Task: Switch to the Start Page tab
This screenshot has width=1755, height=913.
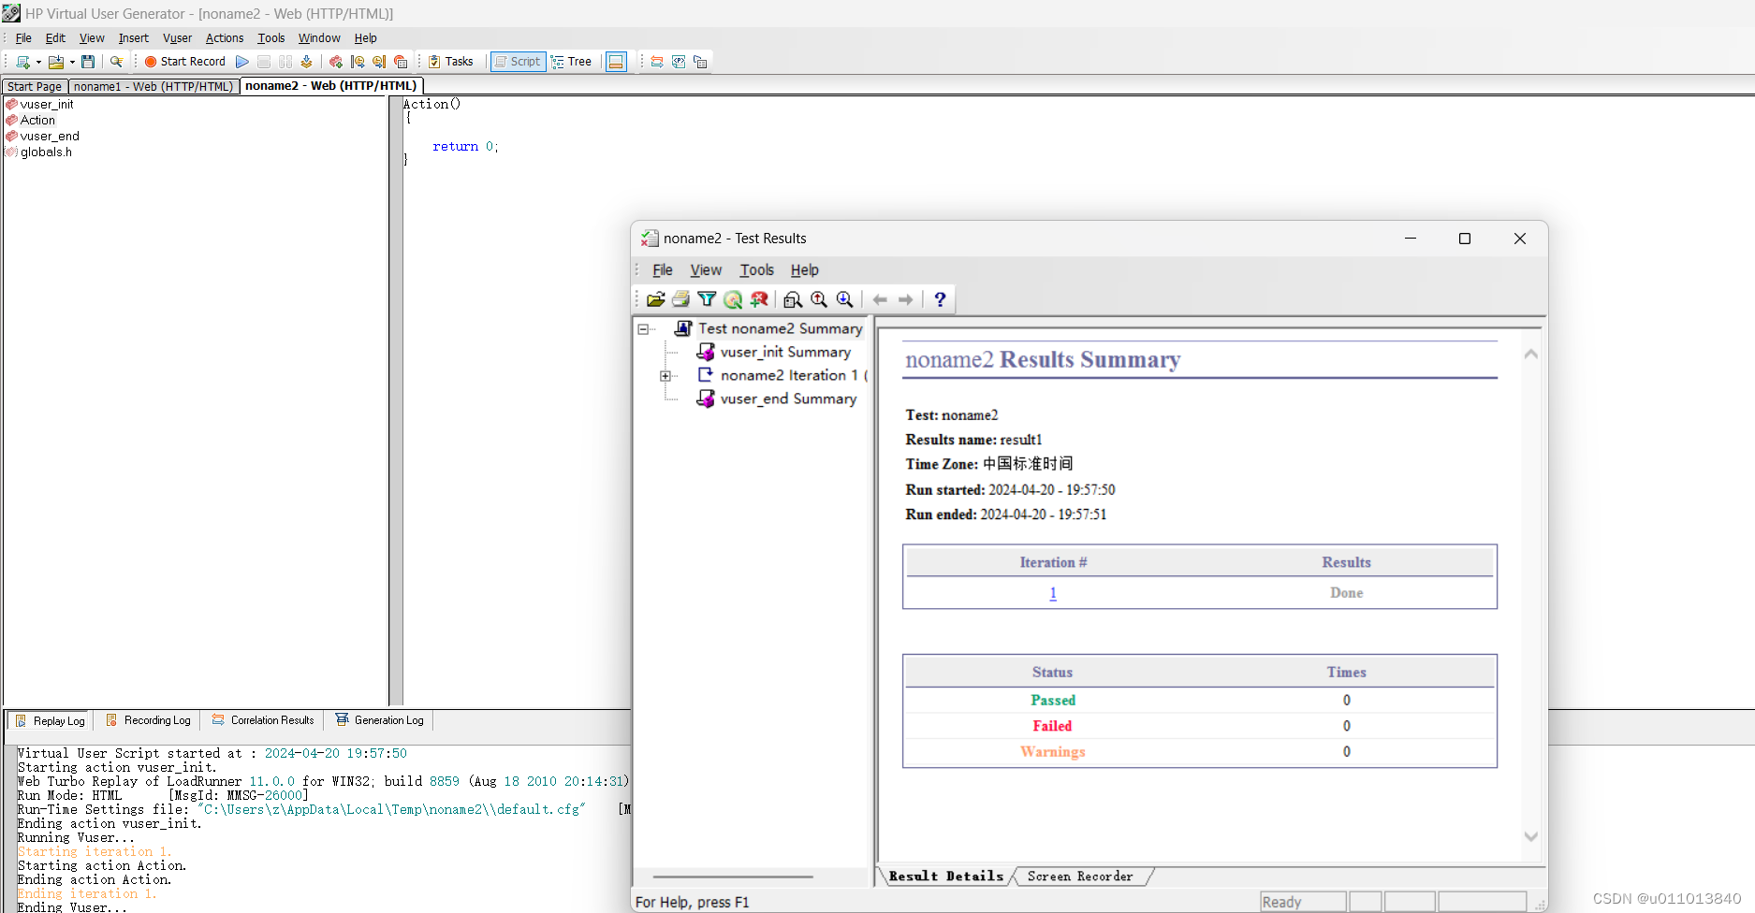Action: pos(35,86)
